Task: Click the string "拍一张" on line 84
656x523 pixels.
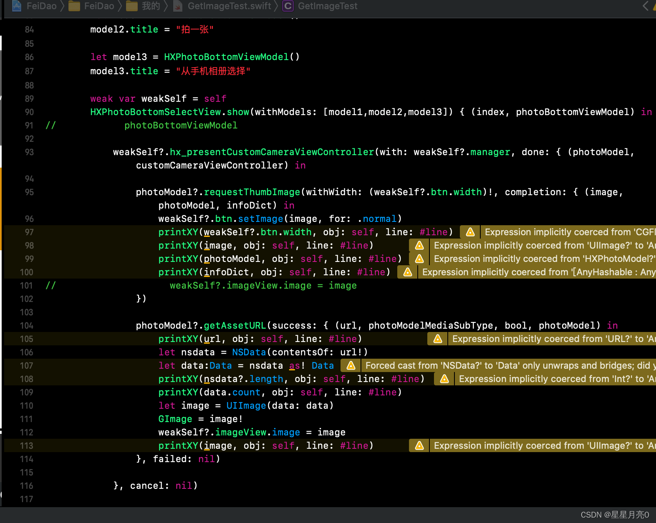Action: pos(195,29)
